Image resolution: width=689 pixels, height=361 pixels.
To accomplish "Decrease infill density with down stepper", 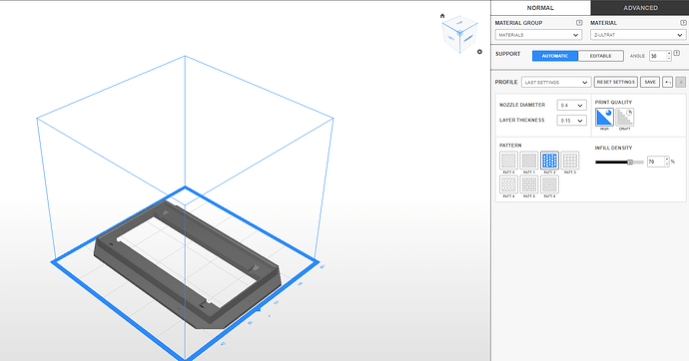I will (667, 165).
